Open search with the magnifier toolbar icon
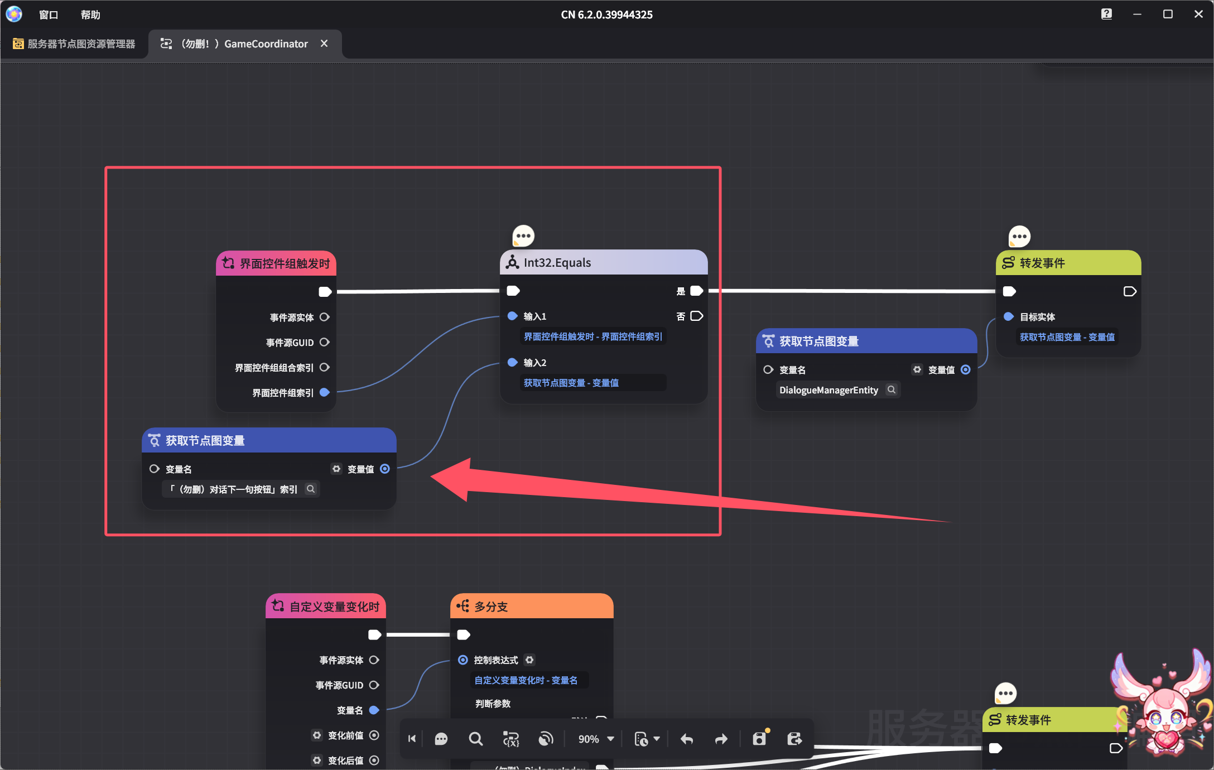The image size is (1214, 770). (475, 739)
